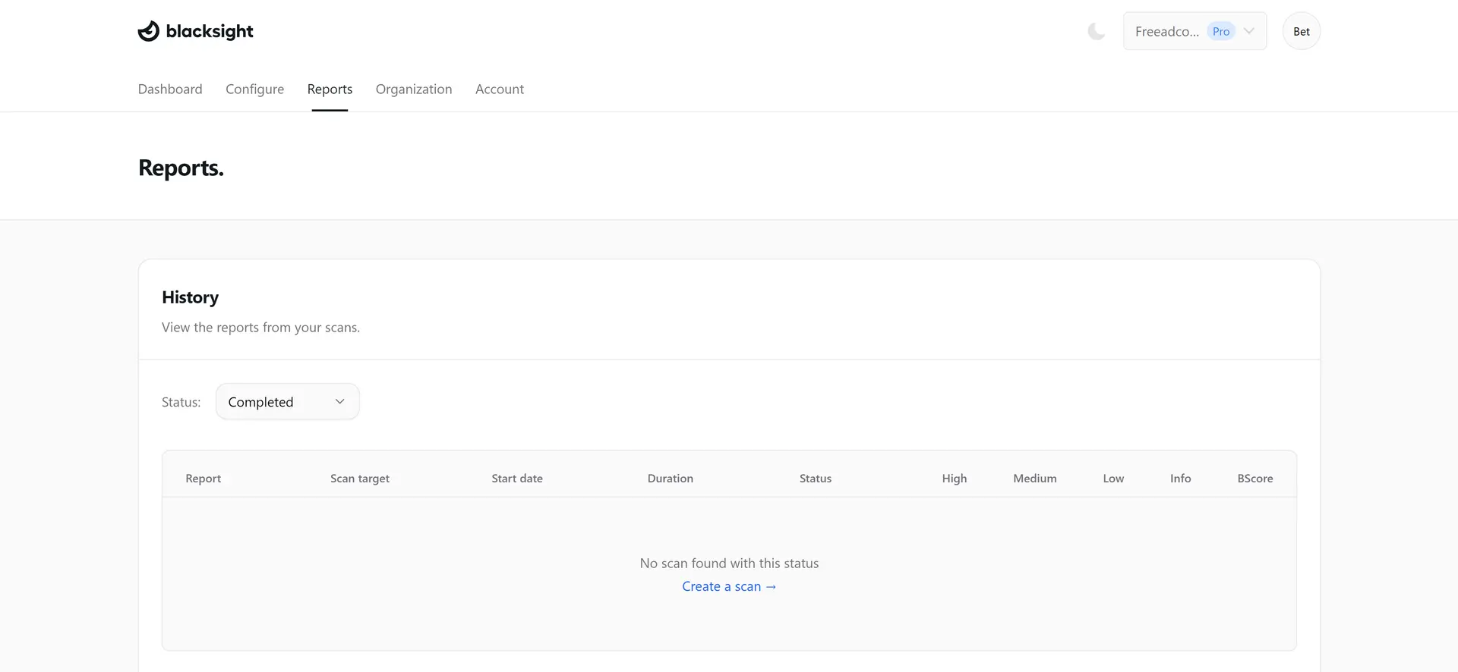Switch to the Configure tab
1458x672 pixels.
coord(254,89)
